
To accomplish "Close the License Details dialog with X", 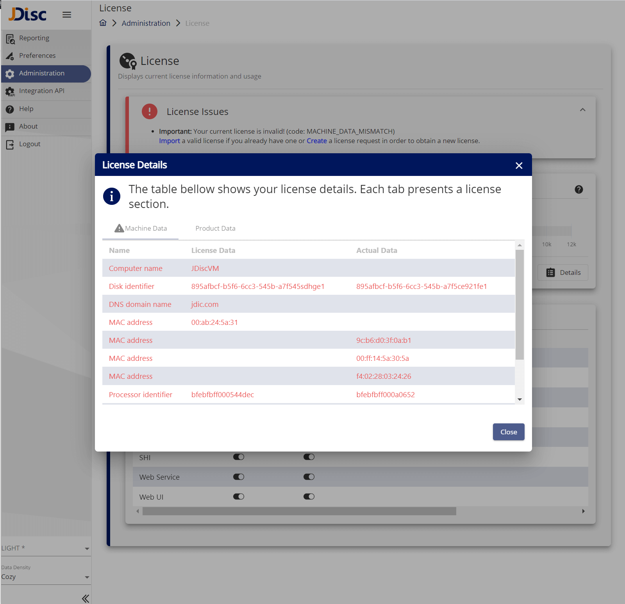I will 519,165.
